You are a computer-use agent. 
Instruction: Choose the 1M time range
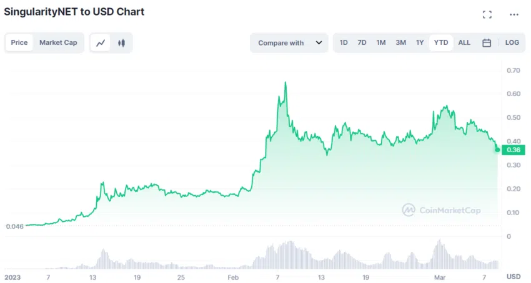(381, 42)
